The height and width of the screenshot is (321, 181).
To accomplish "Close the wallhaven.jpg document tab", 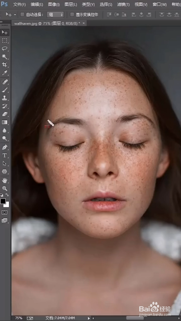I will click(84, 23).
